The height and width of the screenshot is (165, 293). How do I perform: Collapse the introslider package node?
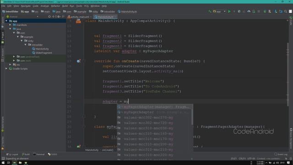click(x=26, y=45)
